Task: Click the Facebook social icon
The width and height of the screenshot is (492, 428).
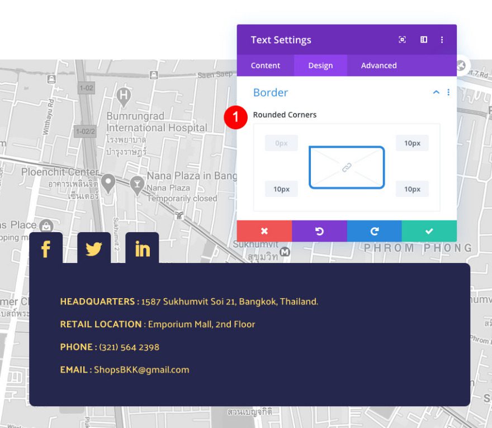Action: [46, 249]
